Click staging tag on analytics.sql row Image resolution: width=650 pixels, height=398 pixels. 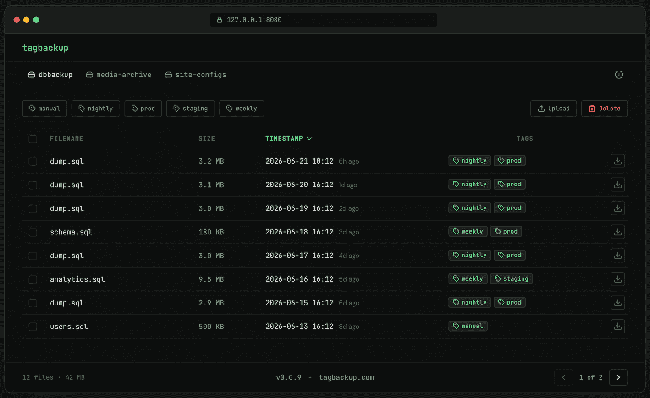[512, 278]
